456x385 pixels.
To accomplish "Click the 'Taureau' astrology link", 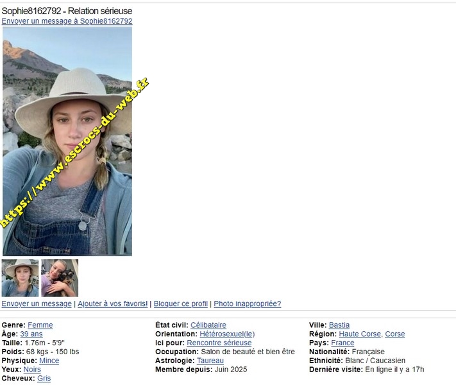I will pos(210,361).
